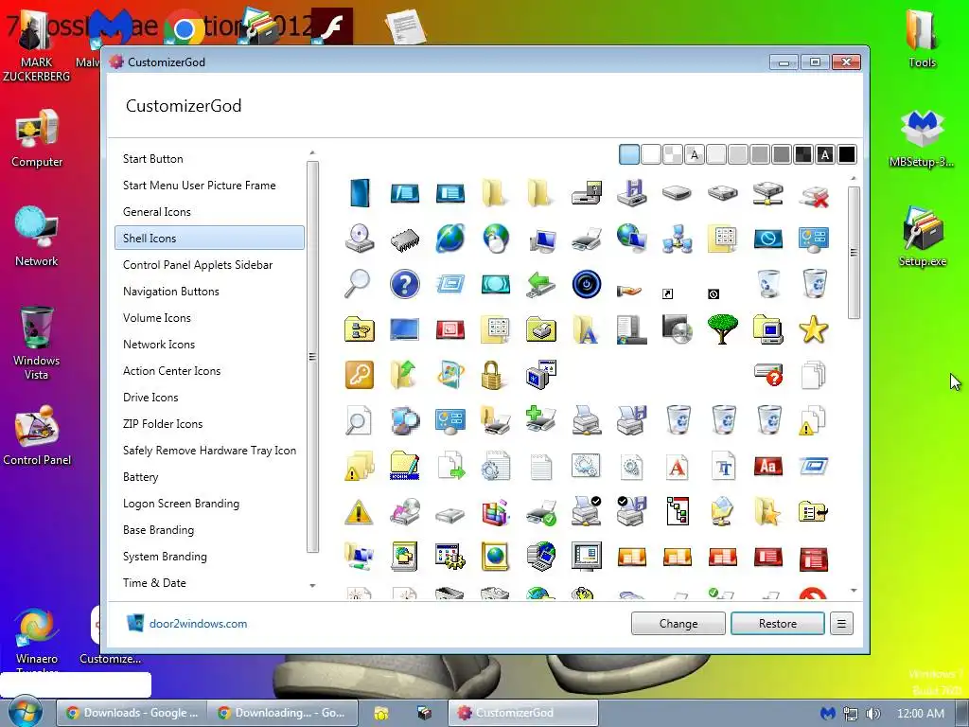
Task: Open Computer desktop icon
Action: click(37, 138)
